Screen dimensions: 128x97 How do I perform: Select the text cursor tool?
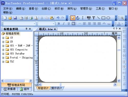[x=83, y=18]
